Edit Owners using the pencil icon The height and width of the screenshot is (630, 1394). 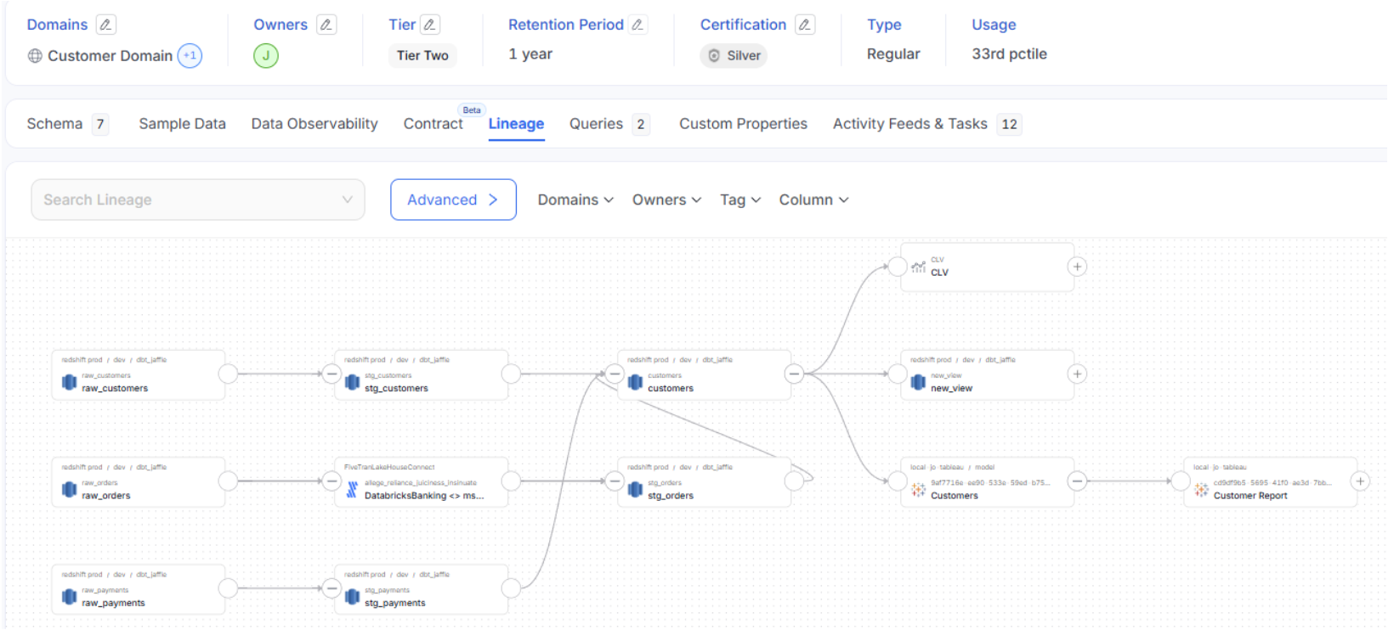pos(326,25)
